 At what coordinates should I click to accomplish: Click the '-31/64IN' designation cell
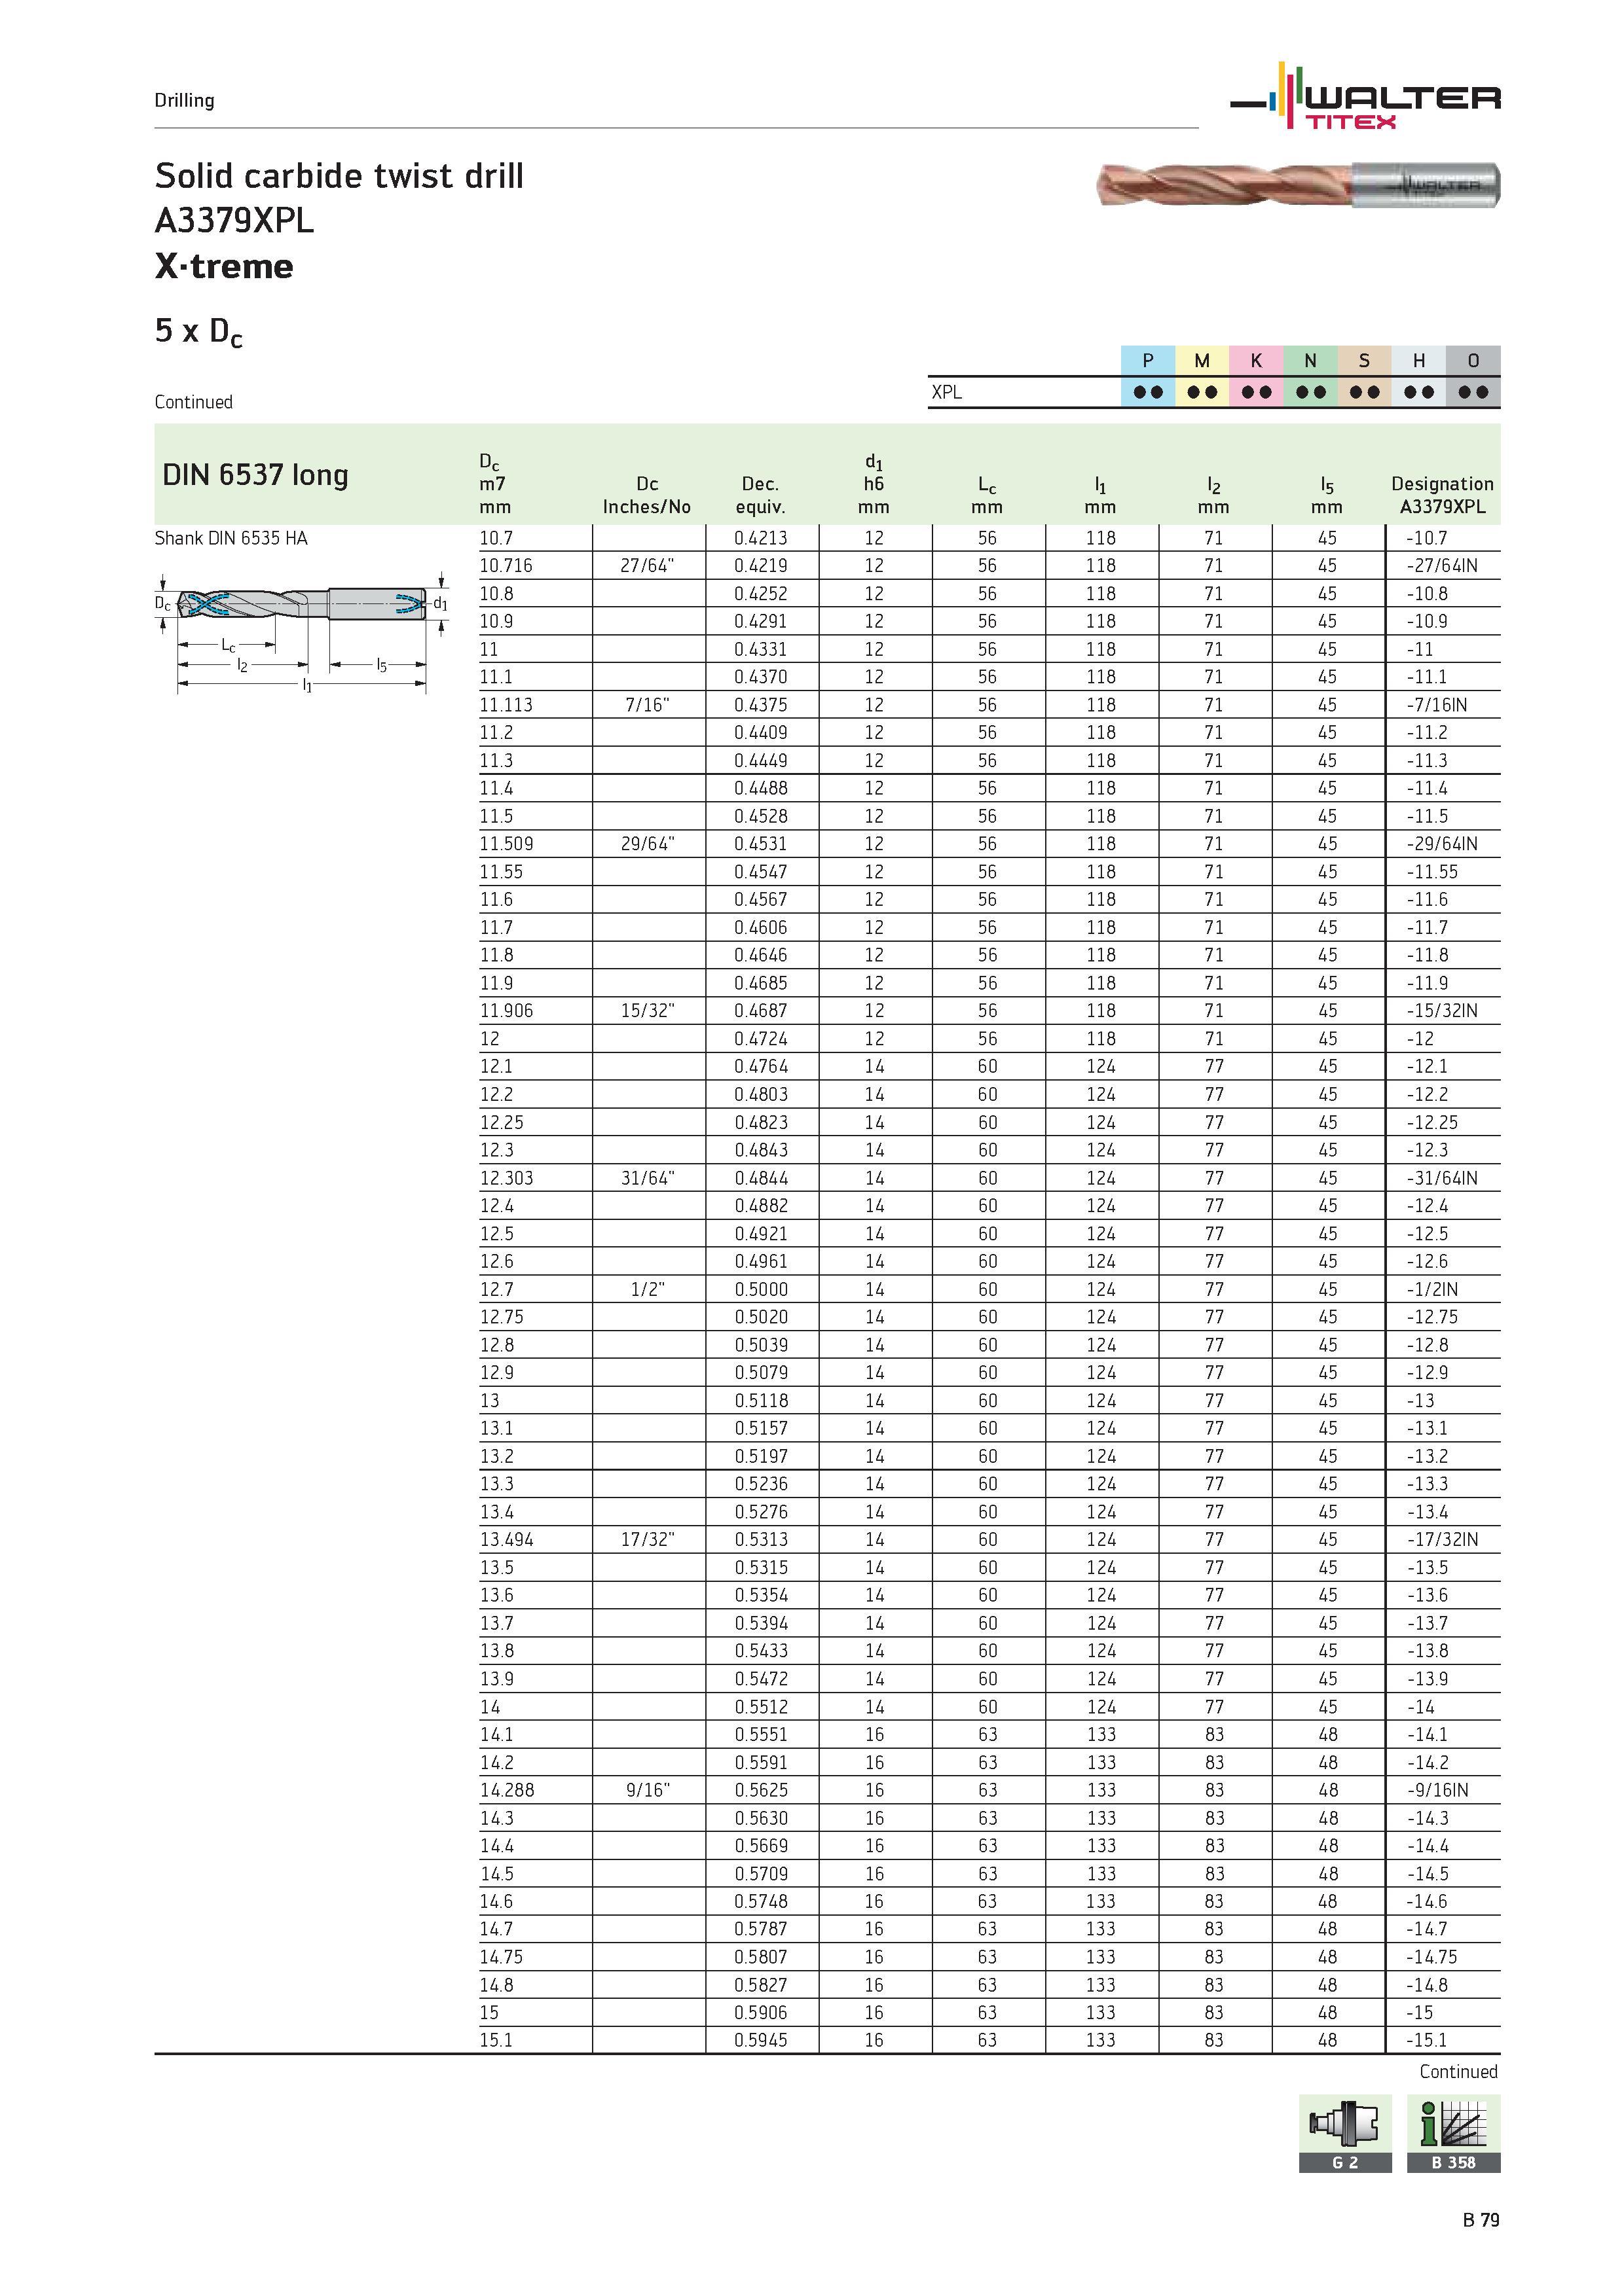point(1442,1178)
